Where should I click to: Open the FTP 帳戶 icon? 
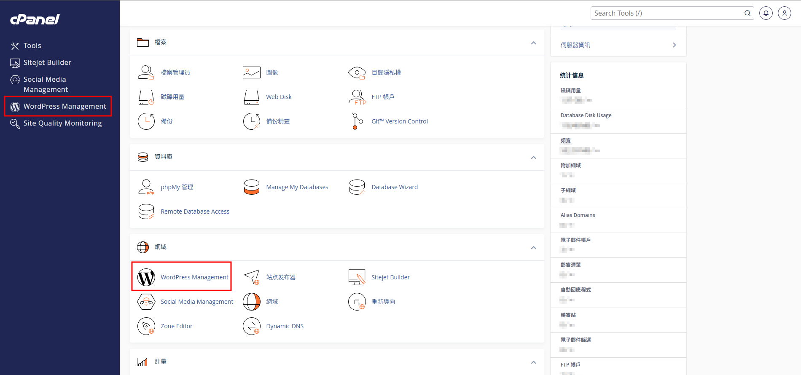tap(357, 97)
